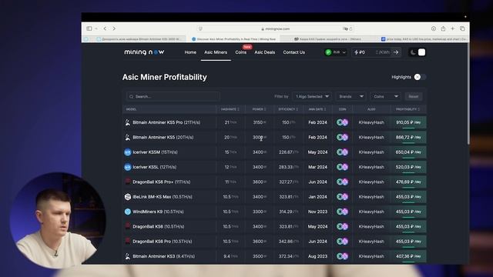Open the Safari share icon
The width and height of the screenshot is (493, 277).
point(443,28)
